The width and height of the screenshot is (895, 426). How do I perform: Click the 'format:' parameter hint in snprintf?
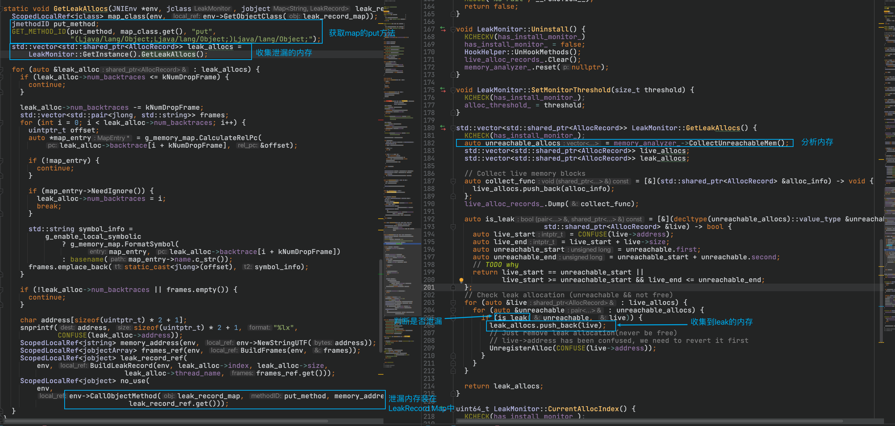click(260, 328)
